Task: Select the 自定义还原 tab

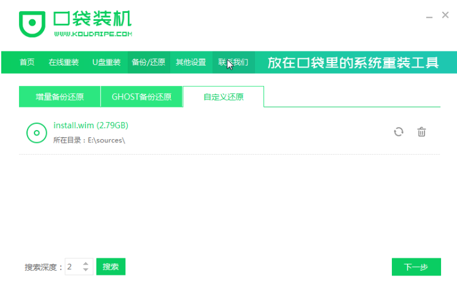Action: point(224,97)
